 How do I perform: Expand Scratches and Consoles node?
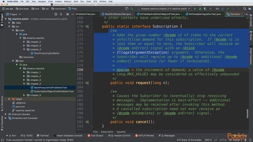6,118
